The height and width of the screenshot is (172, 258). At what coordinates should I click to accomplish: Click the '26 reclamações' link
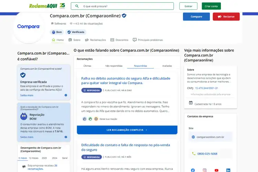(x=42, y=167)
